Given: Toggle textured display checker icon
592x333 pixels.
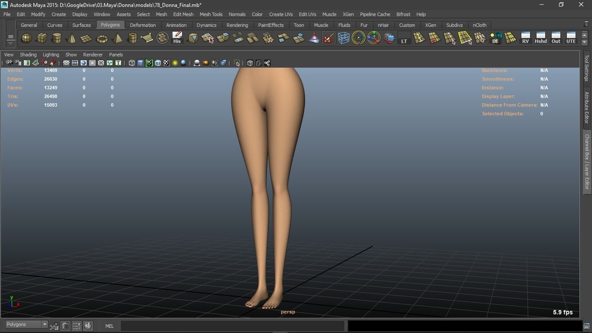Looking at the screenshot, I should 166,63.
